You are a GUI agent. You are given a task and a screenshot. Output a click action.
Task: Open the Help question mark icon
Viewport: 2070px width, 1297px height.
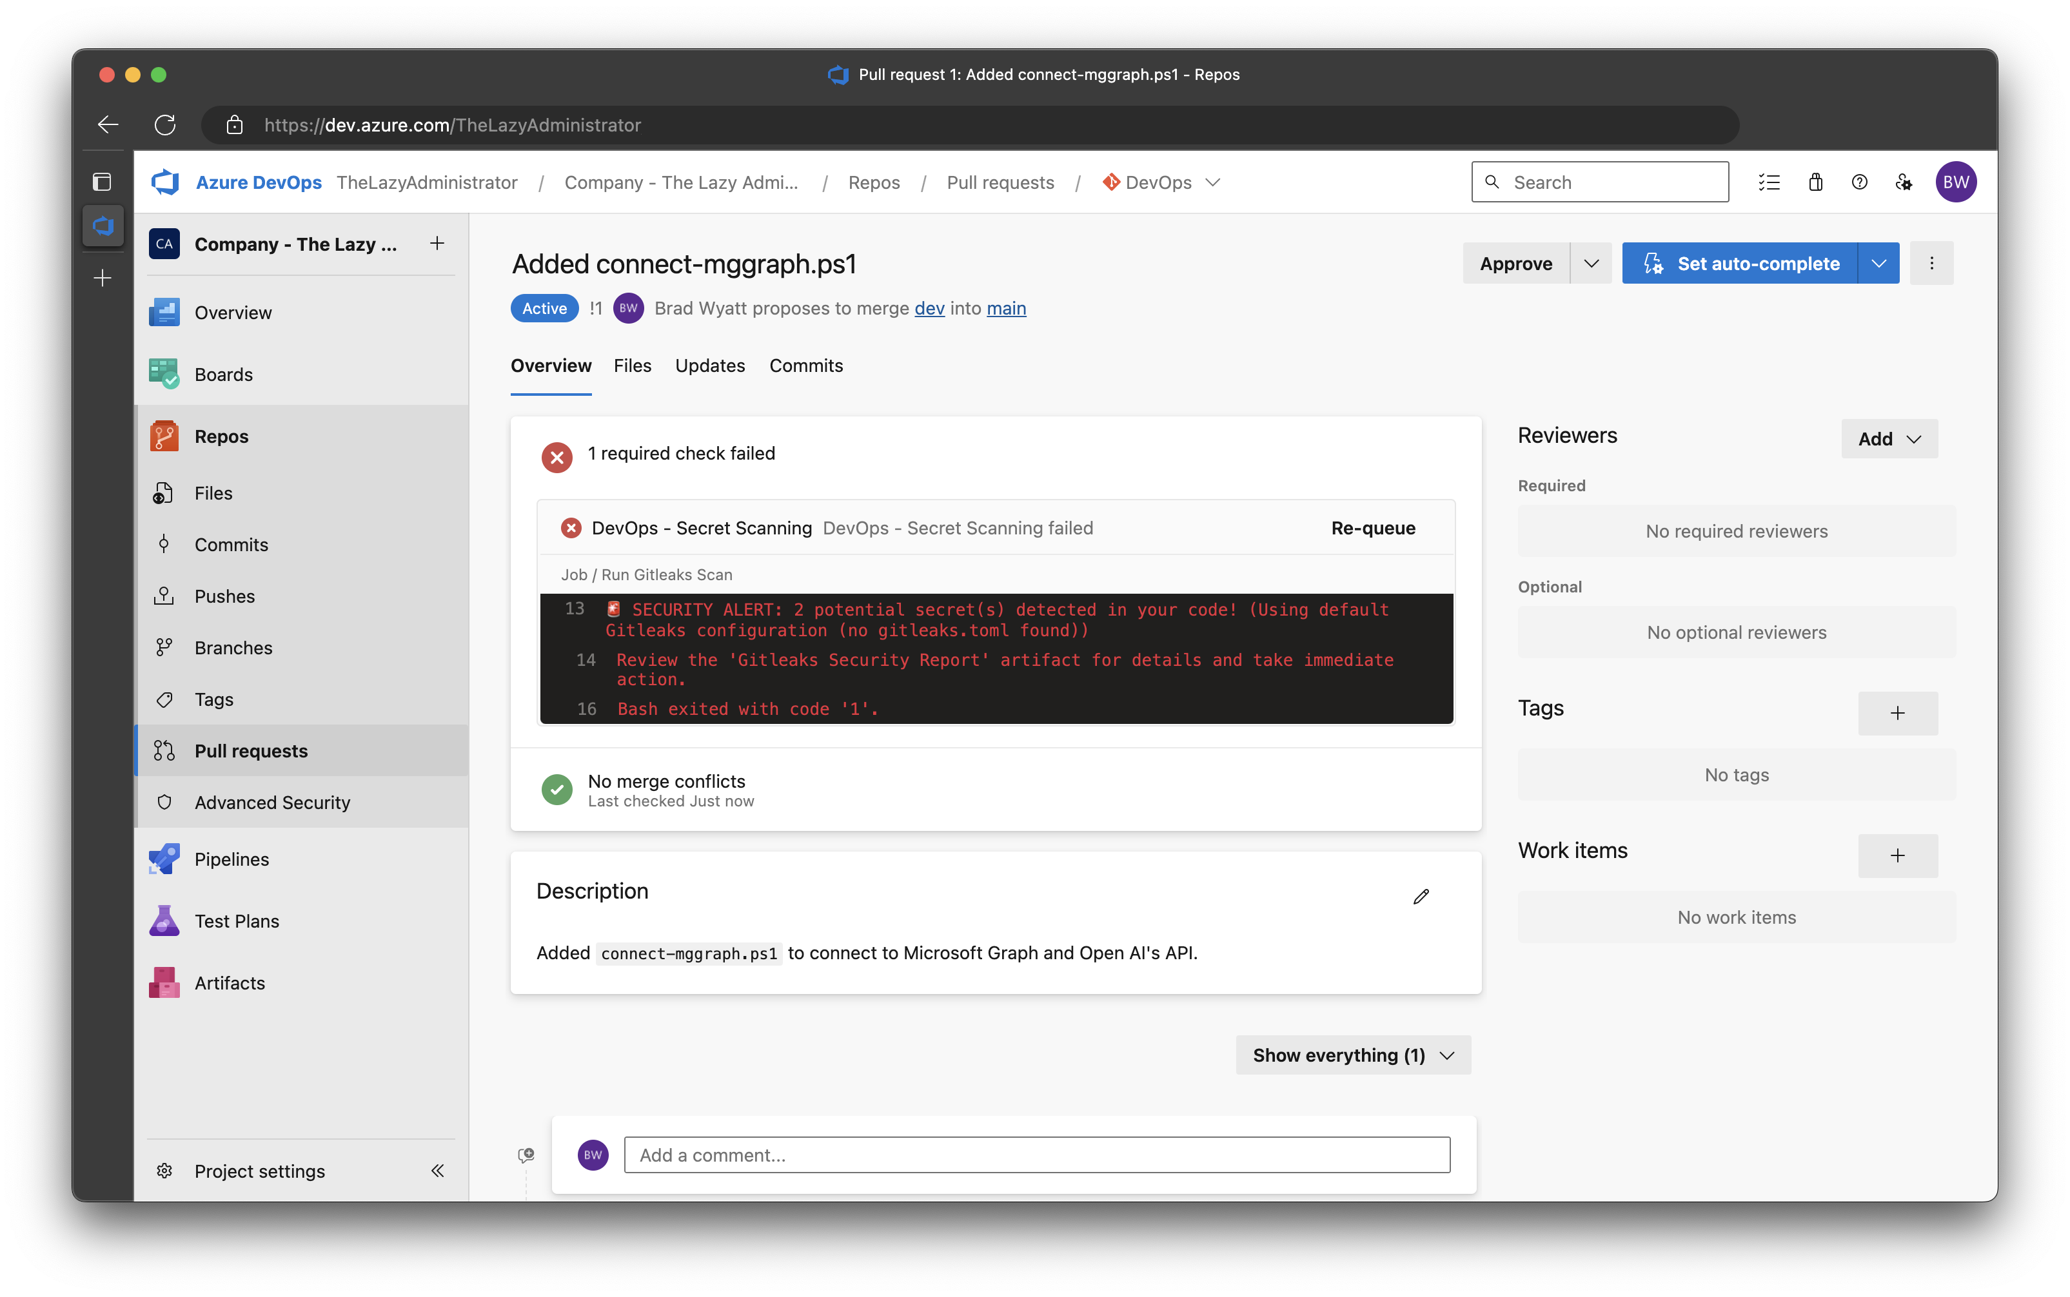point(1859,182)
